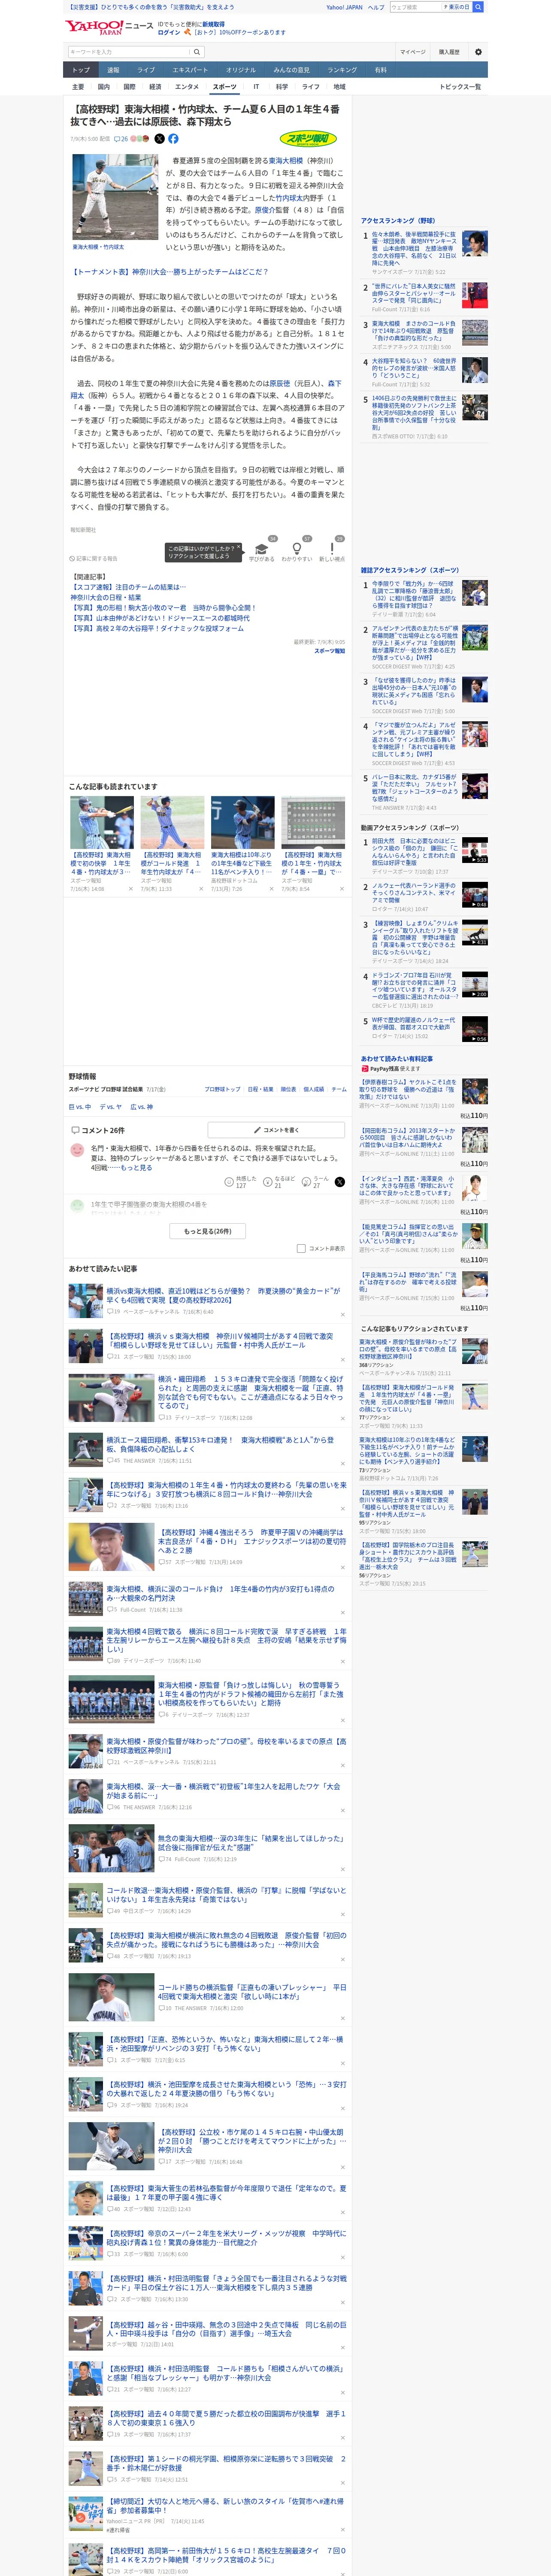This screenshot has height=2576, width=551.
Task: Click the 学びがある reaction icon
Action: [x=262, y=549]
